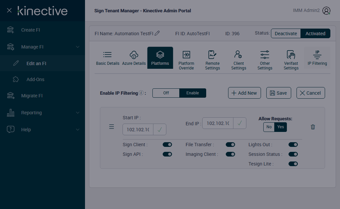
Task: Click the IMM Admin2 username text
Action: click(306, 10)
